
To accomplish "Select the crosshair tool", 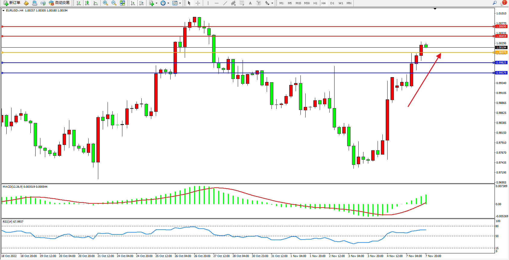I will (198, 3).
